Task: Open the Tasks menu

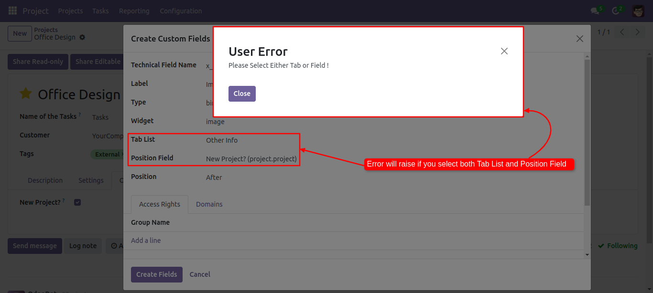Action: point(100,10)
